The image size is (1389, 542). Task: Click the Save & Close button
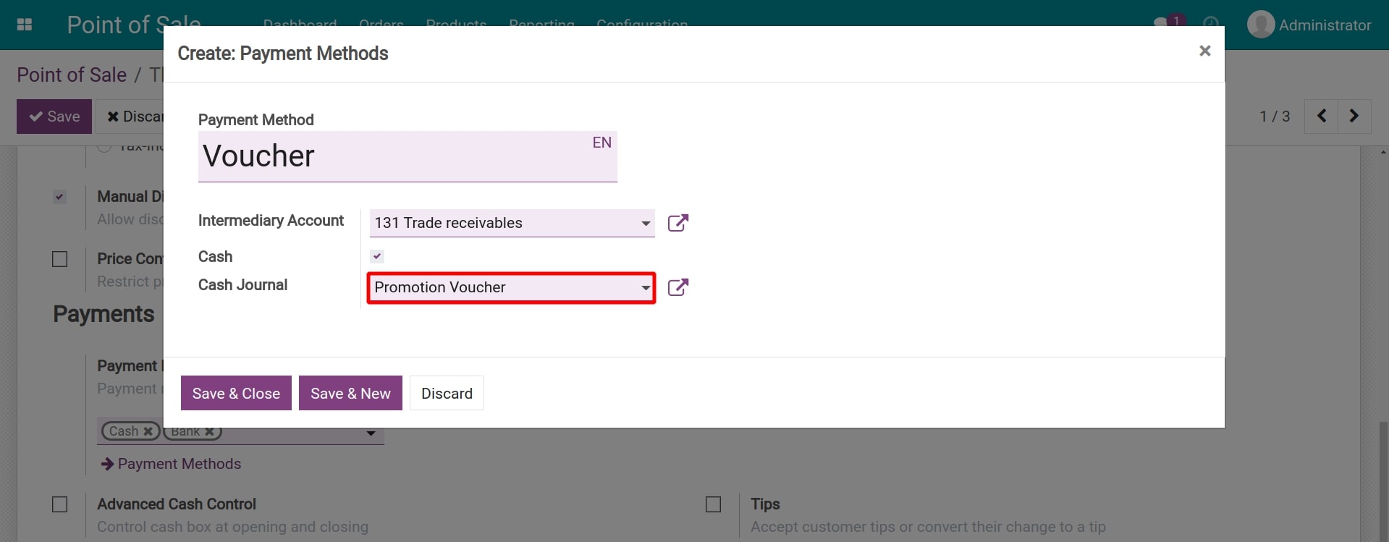tap(236, 393)
